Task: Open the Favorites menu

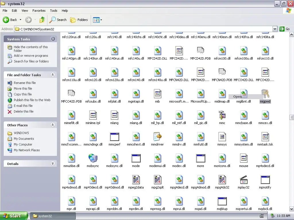Action: point(39,11)
